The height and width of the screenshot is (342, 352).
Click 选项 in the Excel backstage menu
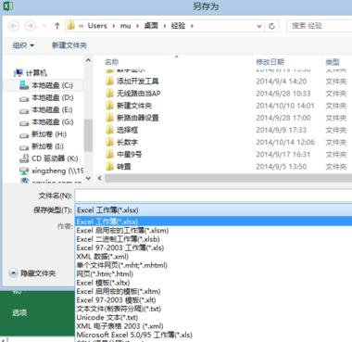pyautogui.click(x=19, y=313)
